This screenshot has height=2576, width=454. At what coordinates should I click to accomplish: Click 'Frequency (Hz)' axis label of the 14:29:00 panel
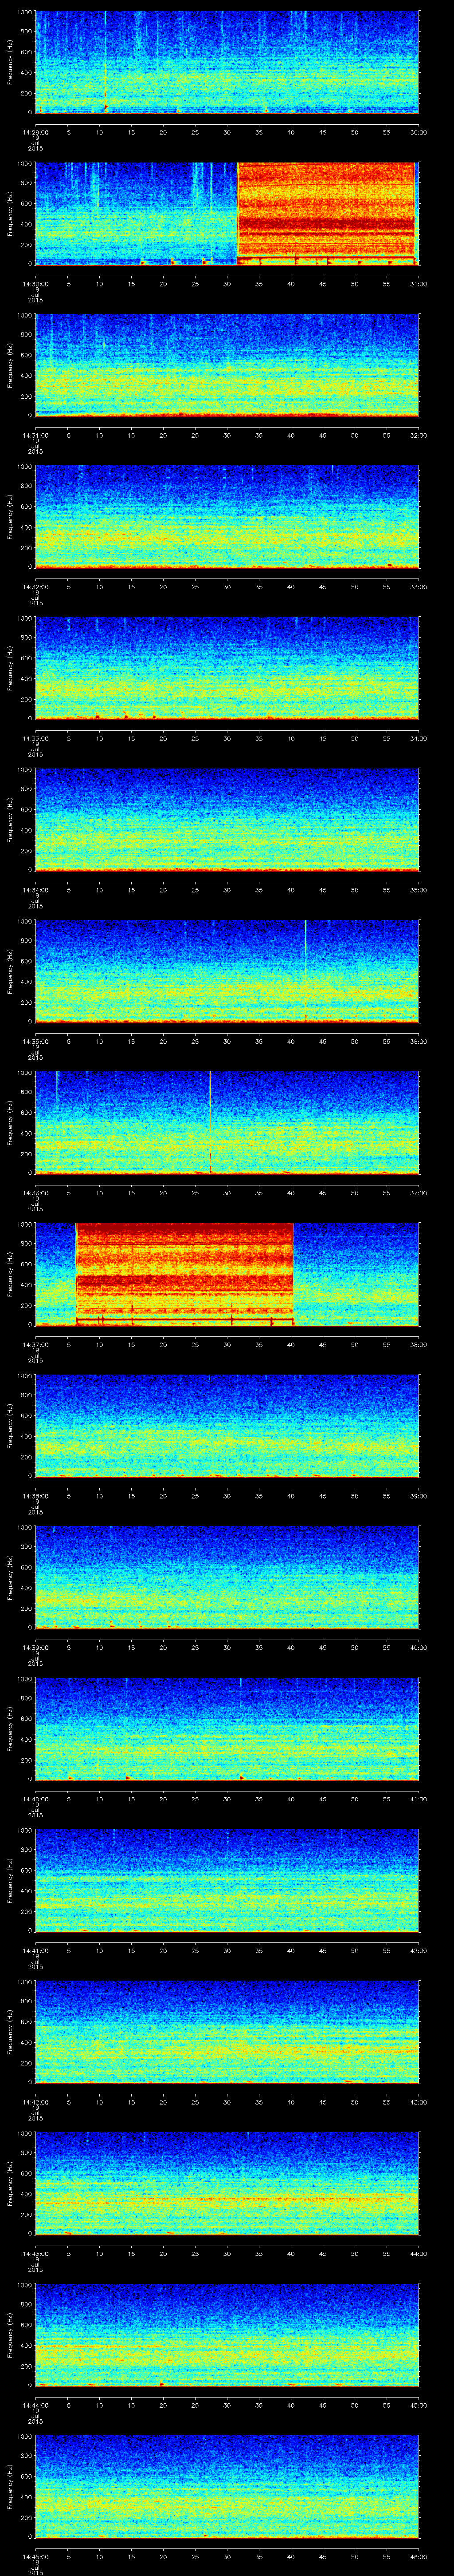coord(10,62)
